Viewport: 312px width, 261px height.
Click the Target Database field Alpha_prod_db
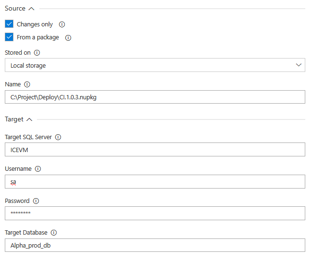click(x=155, y=245)
